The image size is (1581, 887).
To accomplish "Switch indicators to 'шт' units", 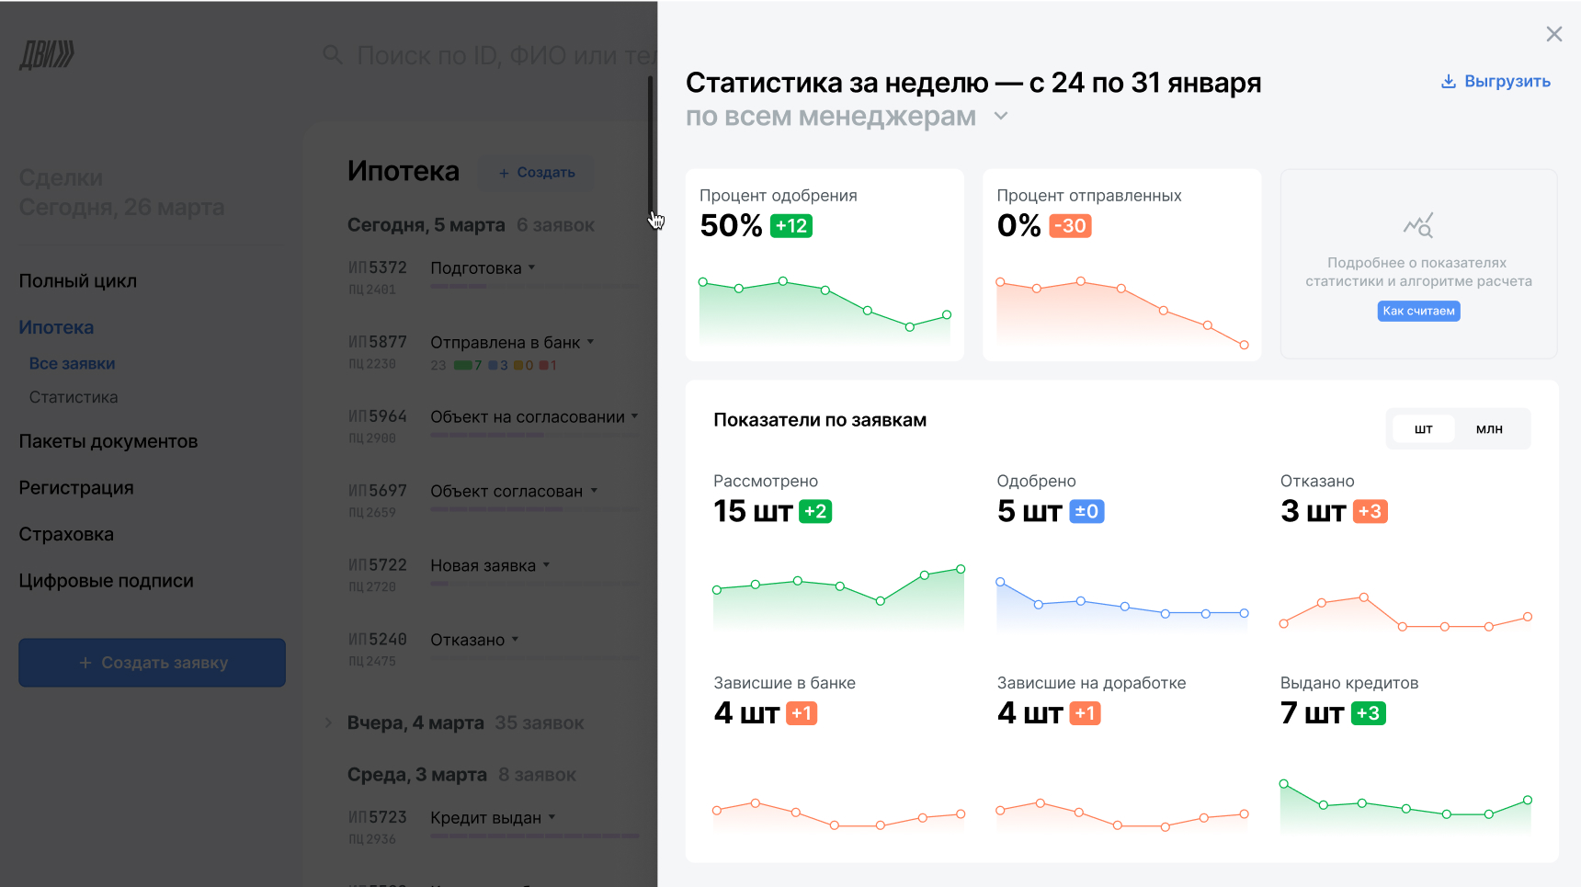I will 1423,429.
